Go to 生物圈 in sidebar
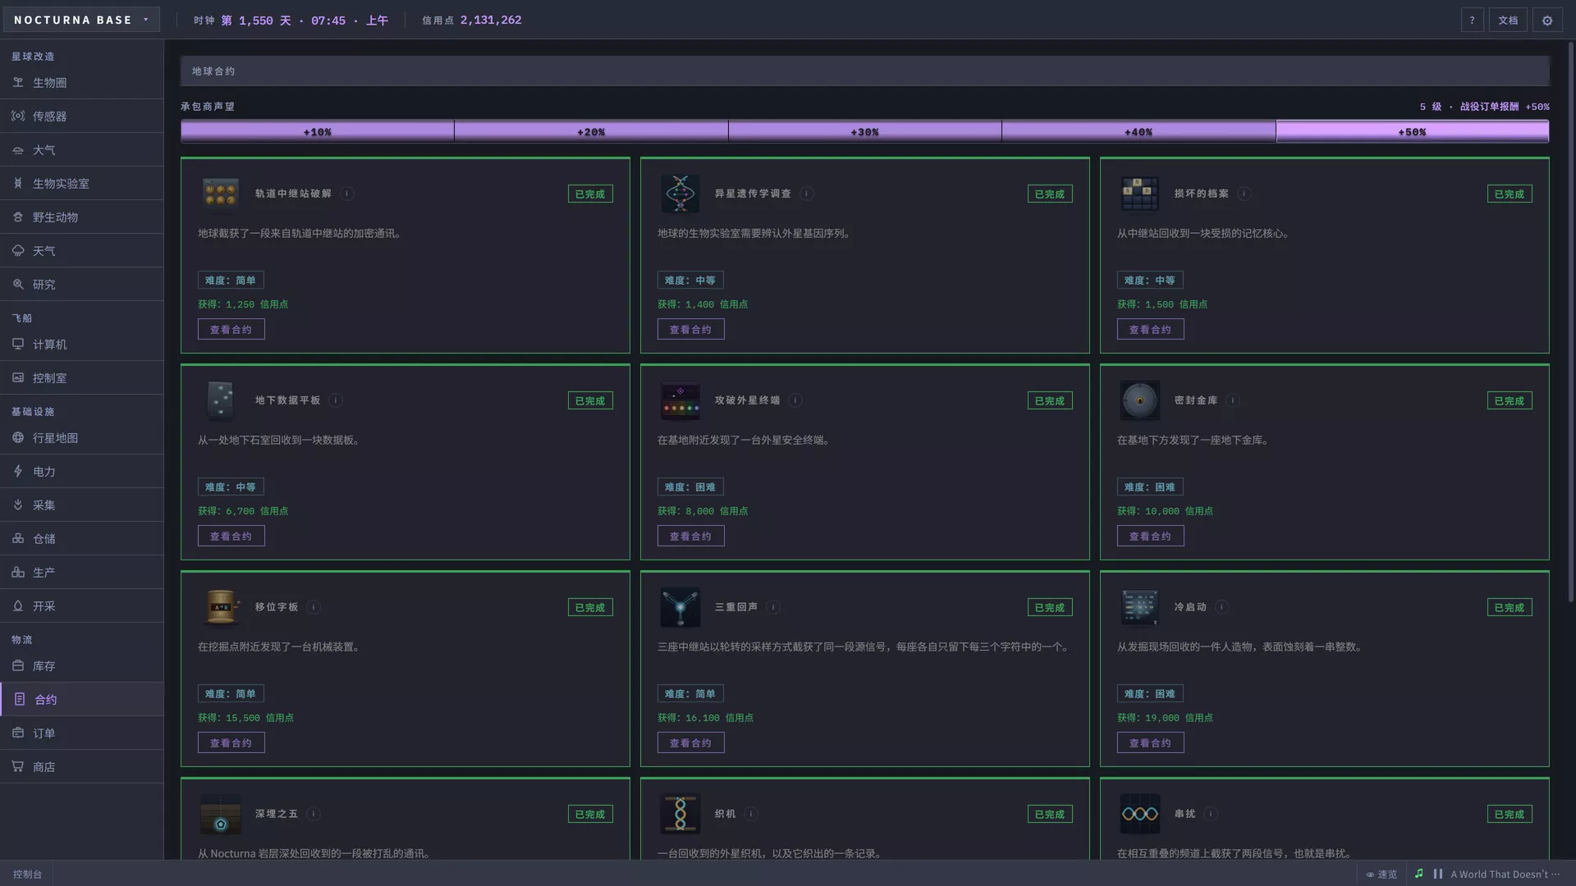This screenshot has height=886, width=1576. (x=82, y=83)
